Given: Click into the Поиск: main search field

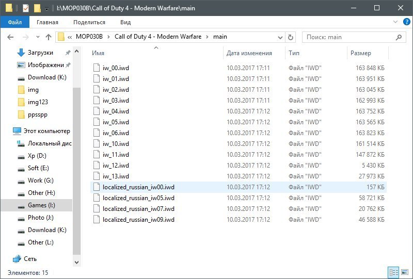Looking at the screenshot, I should pos(348,37).
